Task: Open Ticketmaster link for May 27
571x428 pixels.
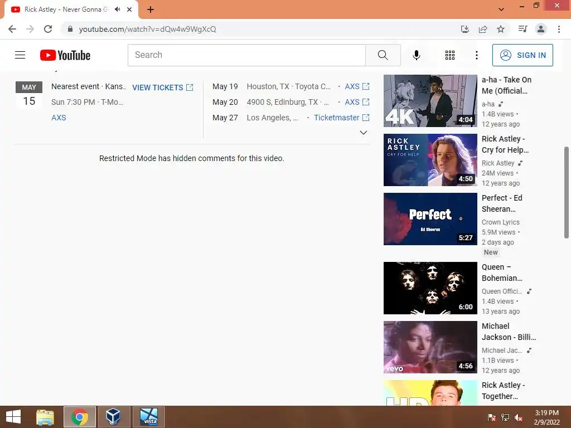Action: 342,118
